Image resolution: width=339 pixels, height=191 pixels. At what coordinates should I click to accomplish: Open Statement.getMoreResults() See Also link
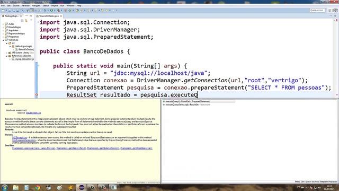[x=137, y=148]
